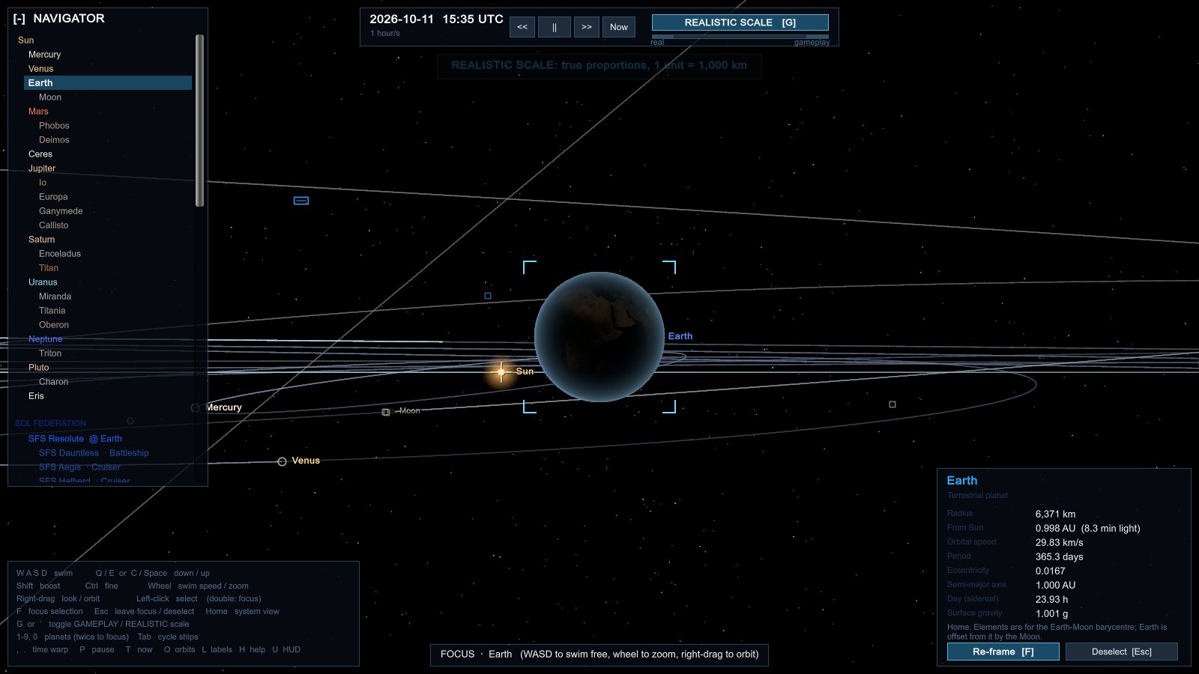Click the date 2026-10-11 15:35 UTC
The height and width of the screenshot is (674, 1199).
pyautogui.click(x=436, y=19)
